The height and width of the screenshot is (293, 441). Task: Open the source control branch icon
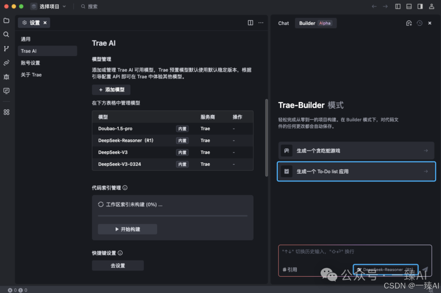6,48
